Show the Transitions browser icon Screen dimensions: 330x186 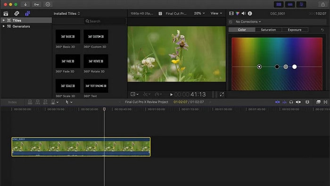pyautogui.click(x=325, y=102)
